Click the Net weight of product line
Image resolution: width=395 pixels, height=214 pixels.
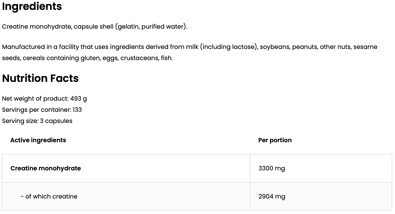pos(44,99)
